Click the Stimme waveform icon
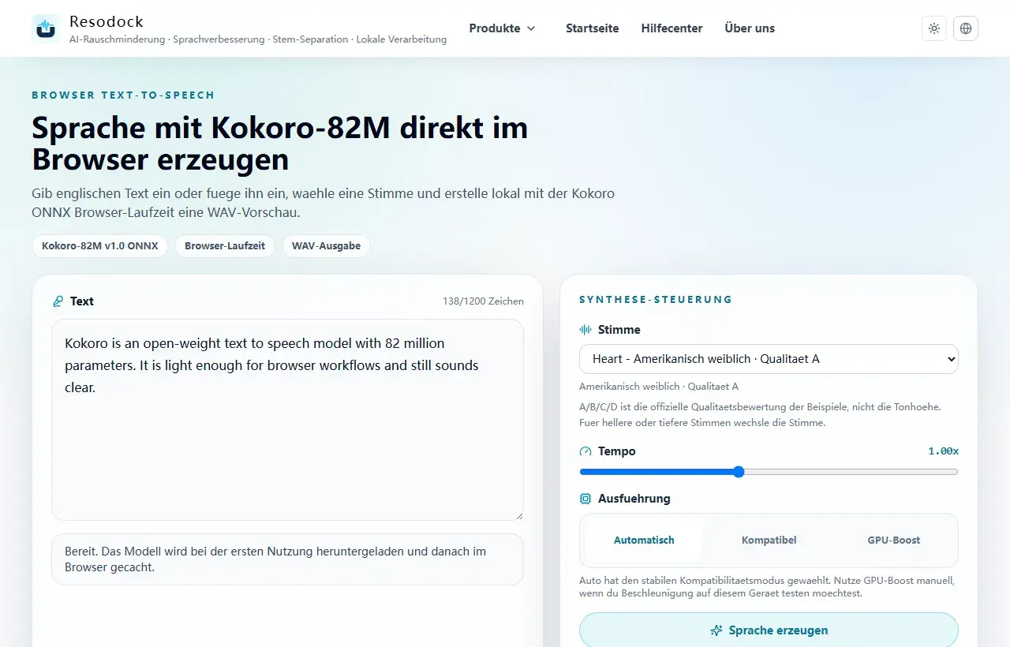The width and height of the screenshot is (1010, 647). pos(585,330)
